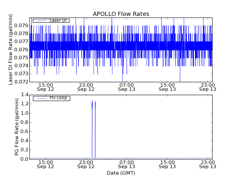Image resolution: width=236 pixels, height=177 pixels.
Task: Click the Laser DI legend line sample
Action: click(x=42, y=21)
